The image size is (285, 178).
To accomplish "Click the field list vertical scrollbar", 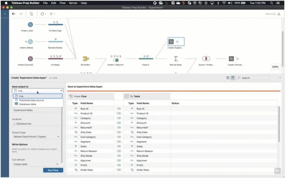I will click(x=279, y=124).
